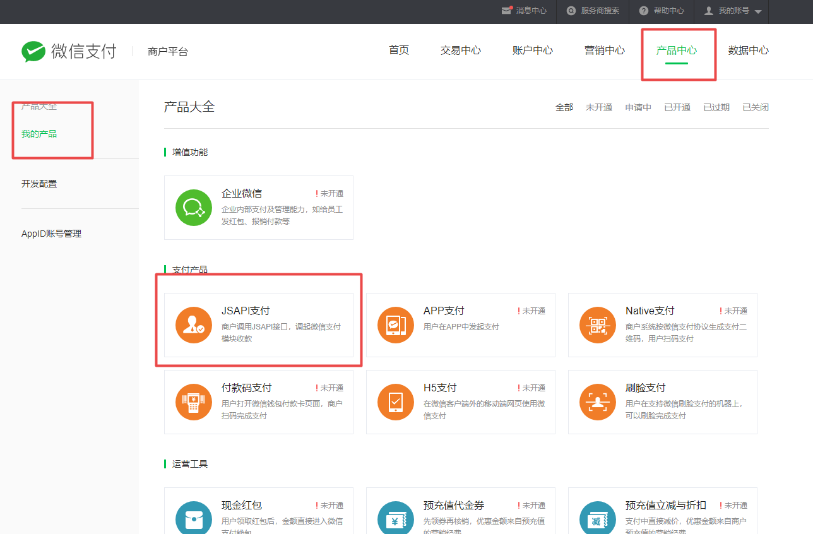Open the 付款码支付 product title
Screen dimensions: 813x534
[247, 388]
